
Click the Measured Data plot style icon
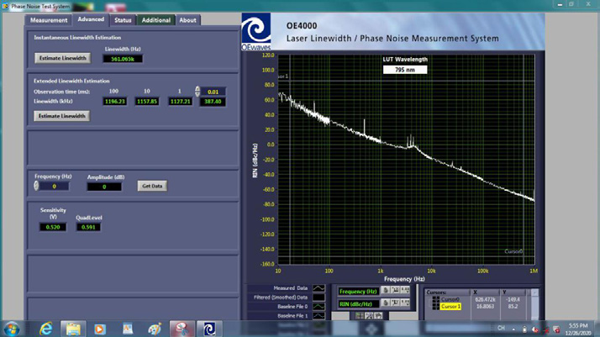[318, 289]
